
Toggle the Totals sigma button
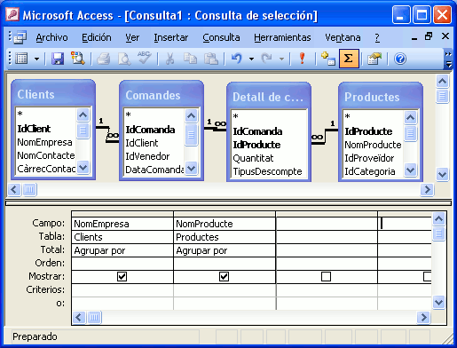click(x=349, y=59)
